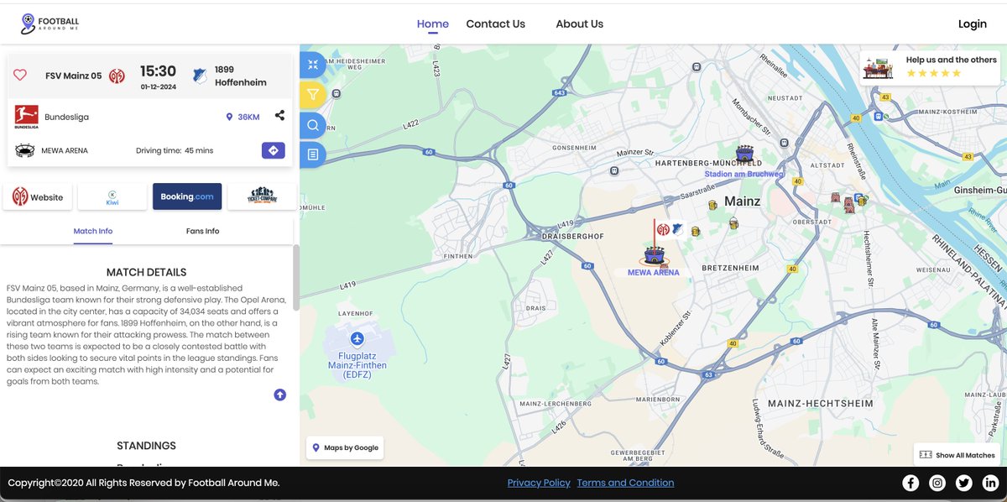
Task: Click the beer mug marker beside team crests
Action: pos(695,229)
